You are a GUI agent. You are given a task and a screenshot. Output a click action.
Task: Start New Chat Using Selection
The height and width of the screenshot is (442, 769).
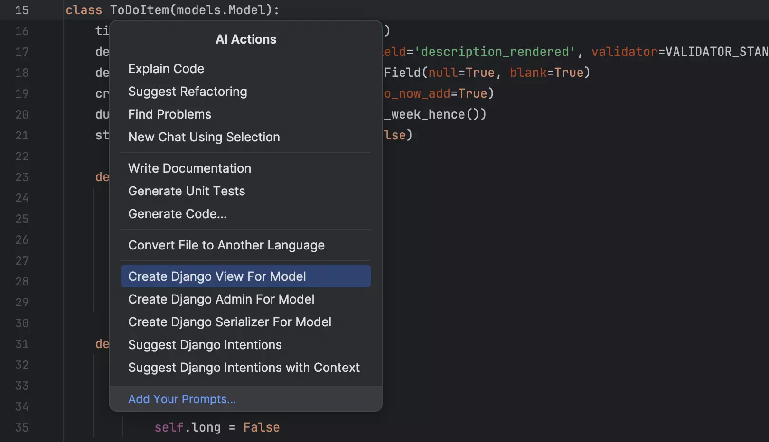pos(204,137)
